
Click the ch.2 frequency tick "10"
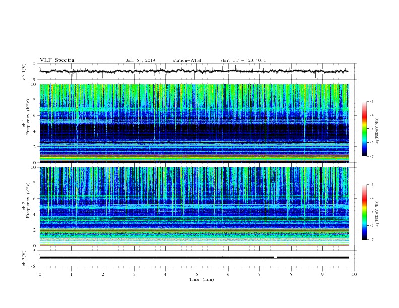click(x=34, y=167)
